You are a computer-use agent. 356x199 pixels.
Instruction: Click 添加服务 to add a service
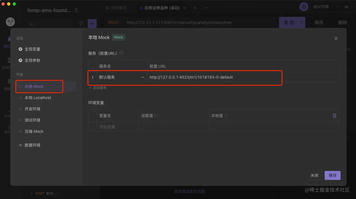pyautogui.click(x=97, y=88)
